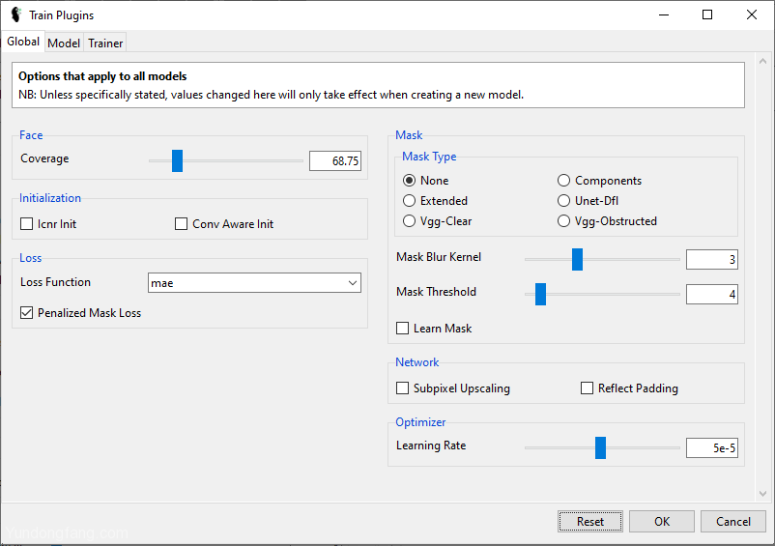
Task: Close the Train Plugins window
Action: [752, 14]
